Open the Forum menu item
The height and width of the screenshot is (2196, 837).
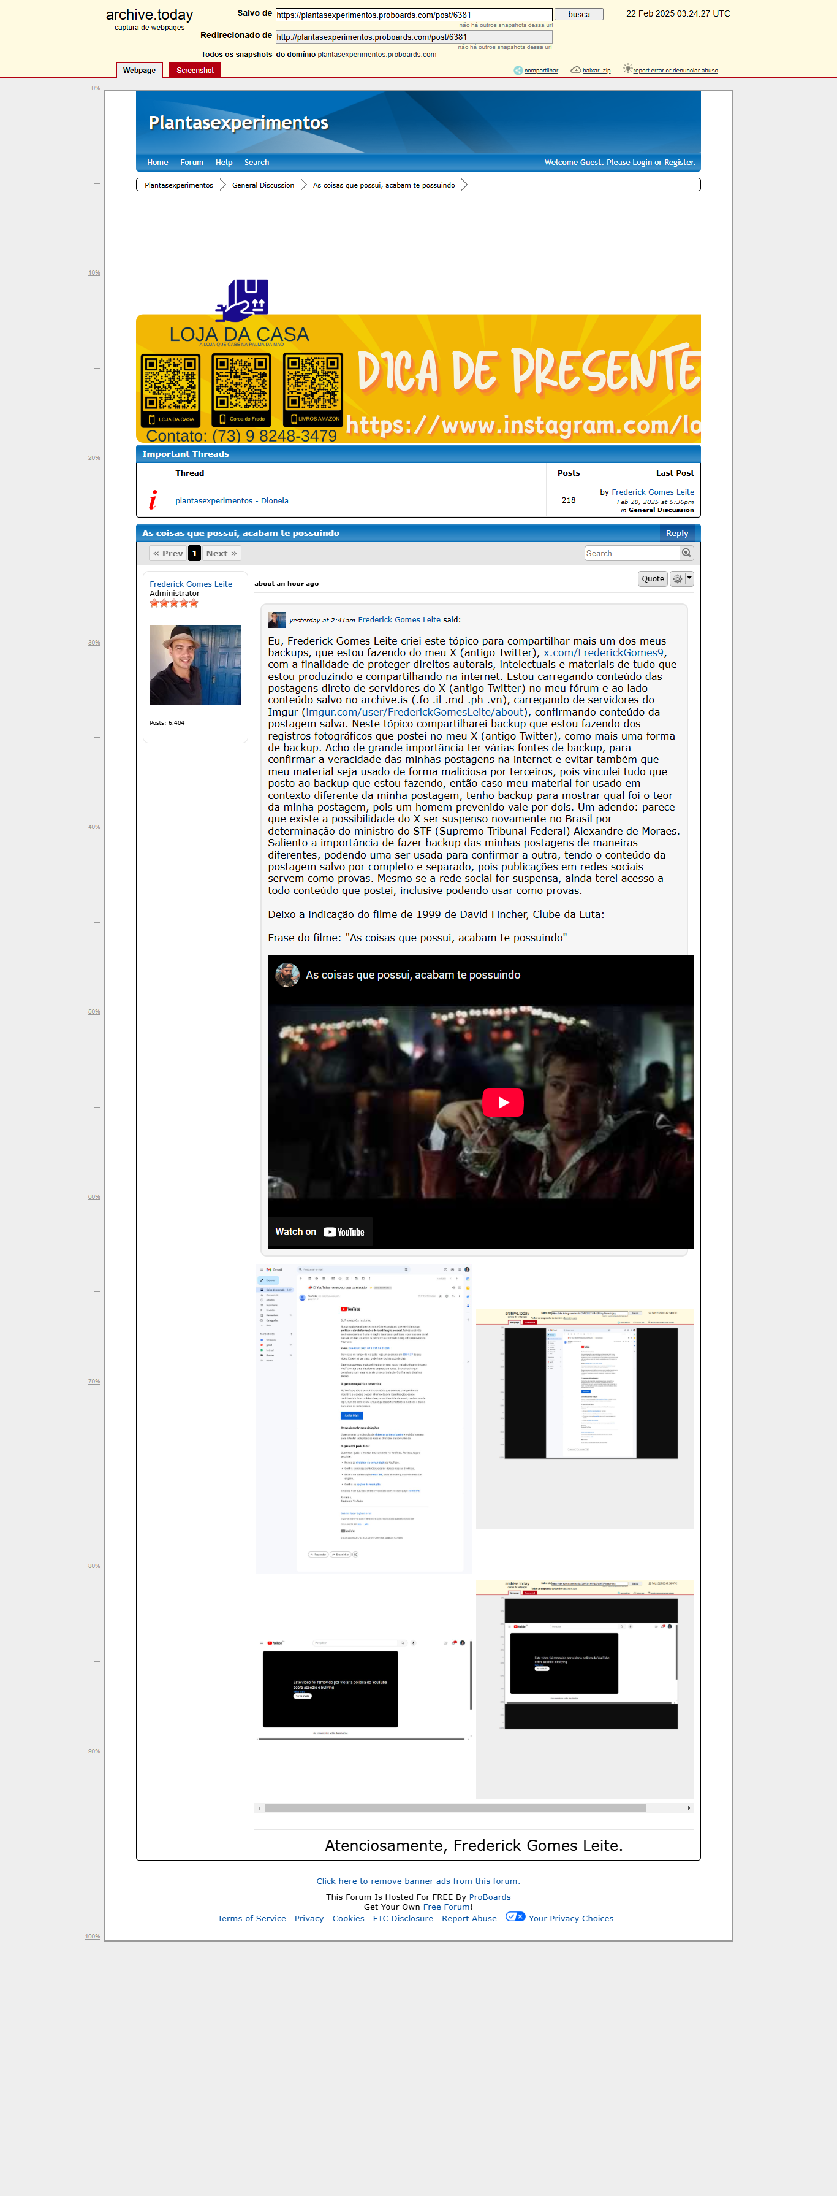(x=192, y=162)
